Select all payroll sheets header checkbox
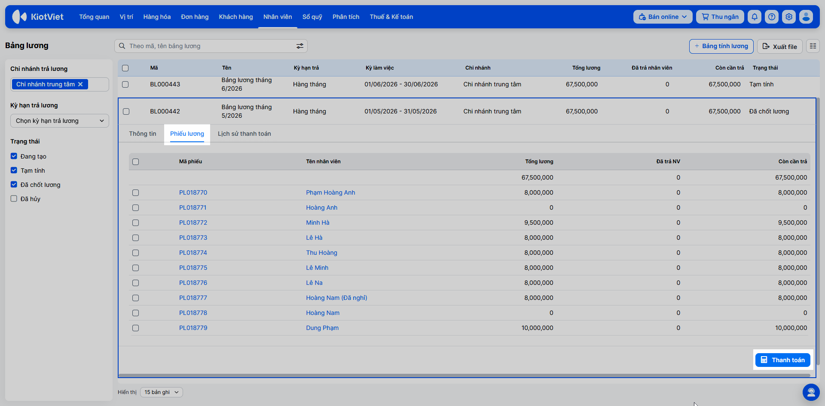Screen dimensions: 825x406 125,68
